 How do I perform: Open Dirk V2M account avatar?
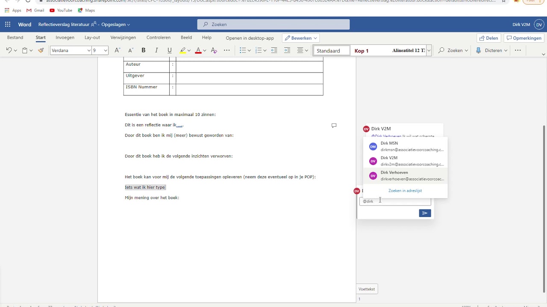538,24
